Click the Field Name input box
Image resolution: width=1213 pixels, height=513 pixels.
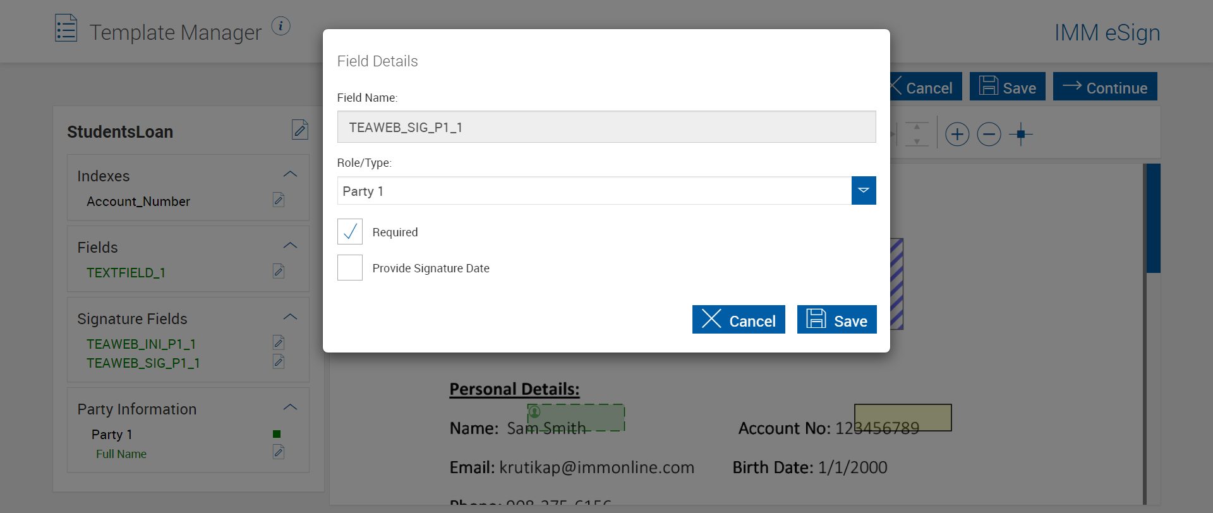[606, 127]
